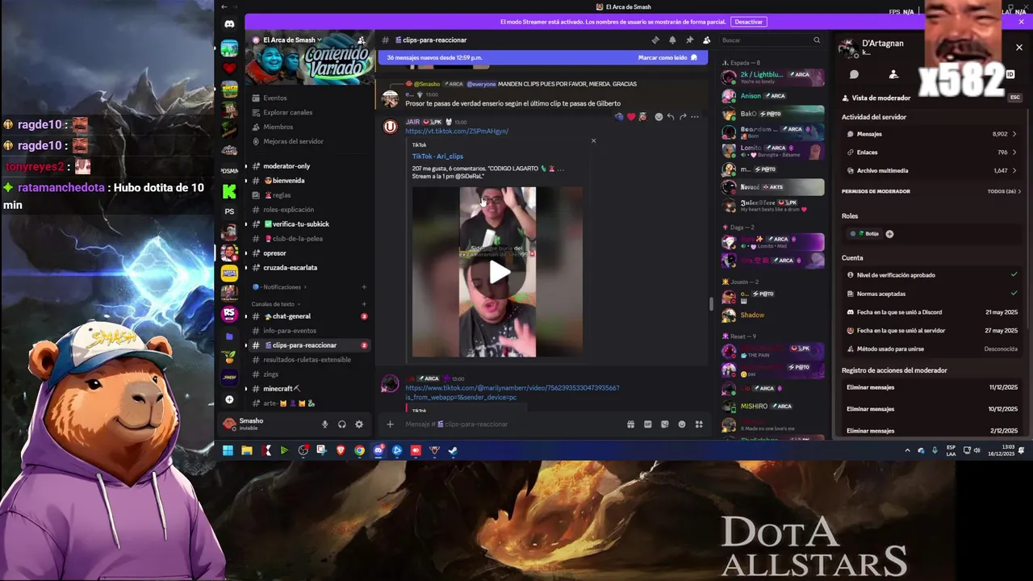
Task: Click chat messages scrollbar thumb
Action: [710, 304]
